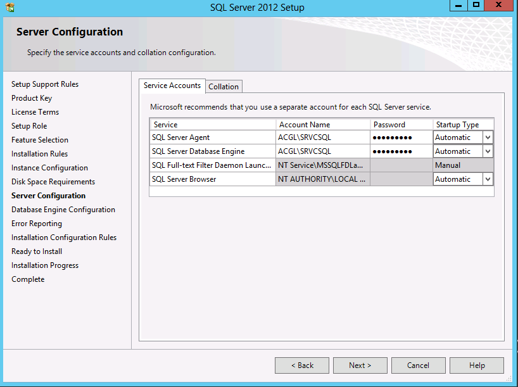Edit the SQL Server Database Engine account name

pos(323,151)
